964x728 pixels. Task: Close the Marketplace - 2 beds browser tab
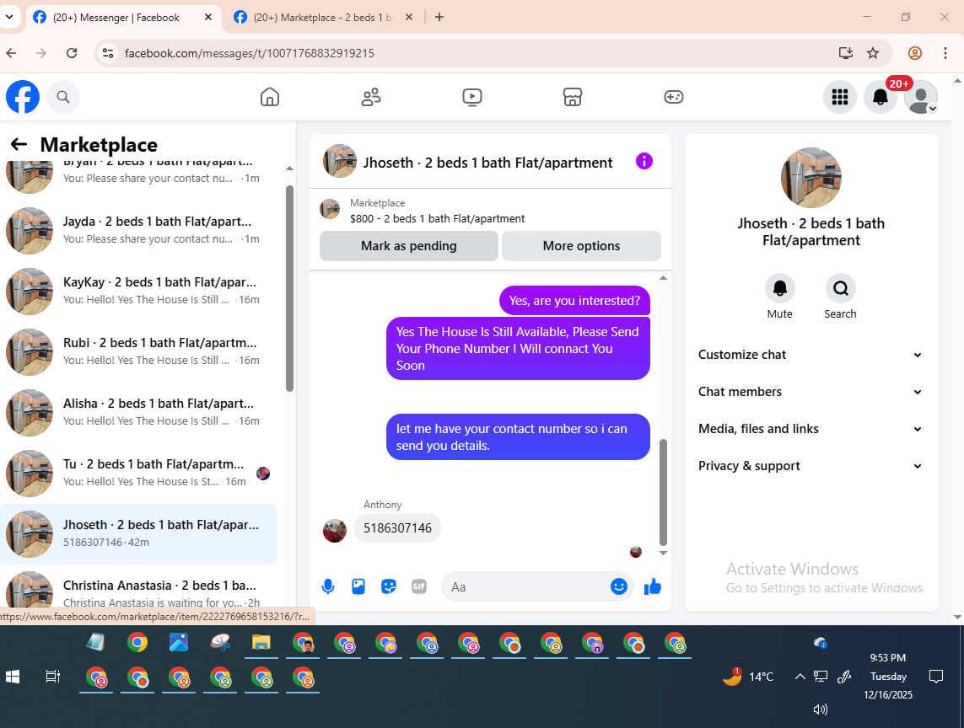pos(409,17)
